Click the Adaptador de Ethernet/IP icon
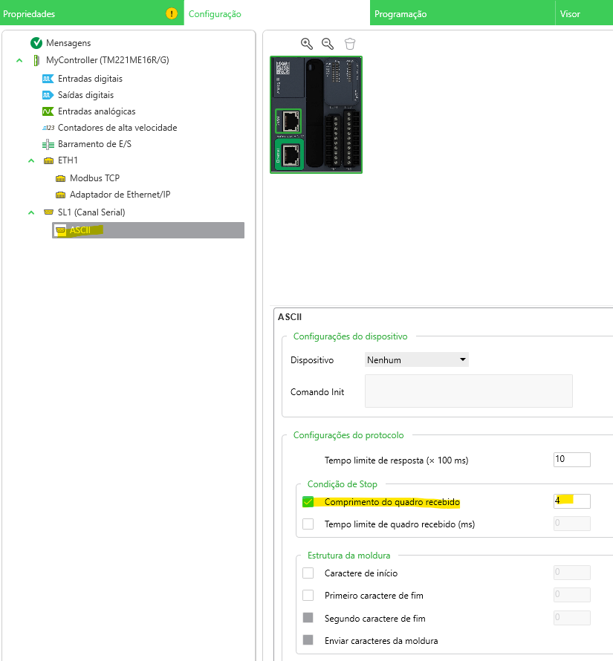 coord(60,195)
